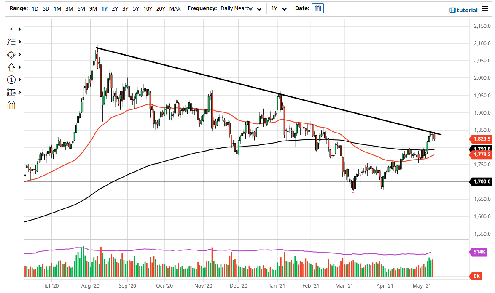Toggle the magnet snap tool
Viewport: 495px width, 293px height.
pos(11,105)
